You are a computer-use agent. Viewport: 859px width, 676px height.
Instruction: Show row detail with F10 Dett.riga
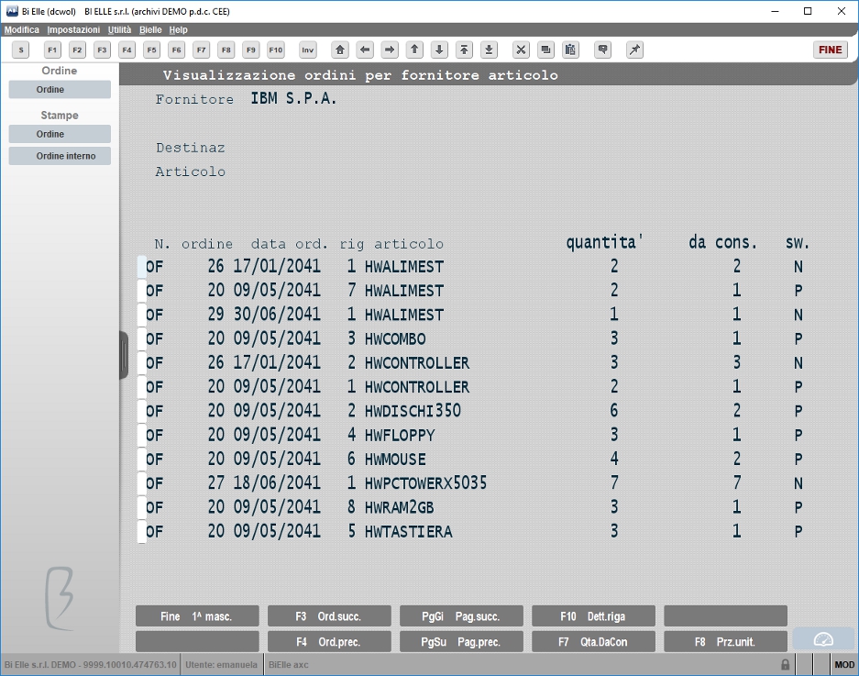[x=593, y=616]
